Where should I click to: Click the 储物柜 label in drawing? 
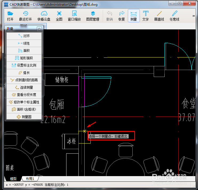[62, 80]
